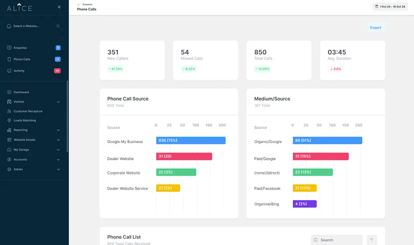Screen dimensions: 414x245
Task: Collapse the sidebar with double-chevron icon
Action: click(59, 7)
